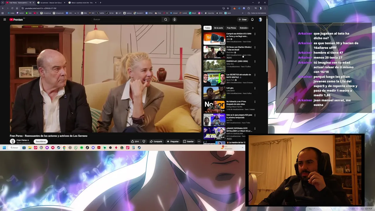
Task: Open the YouTube account avatar menu
Action: click(x=260, y=20)
